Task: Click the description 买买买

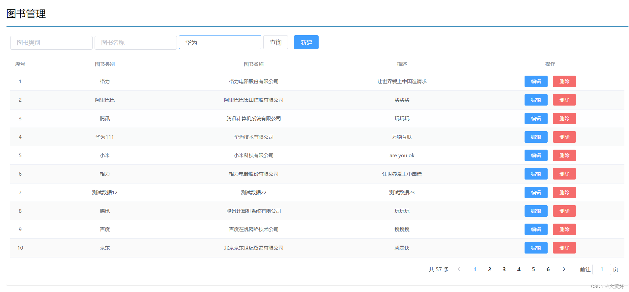Action: [402, 100]
